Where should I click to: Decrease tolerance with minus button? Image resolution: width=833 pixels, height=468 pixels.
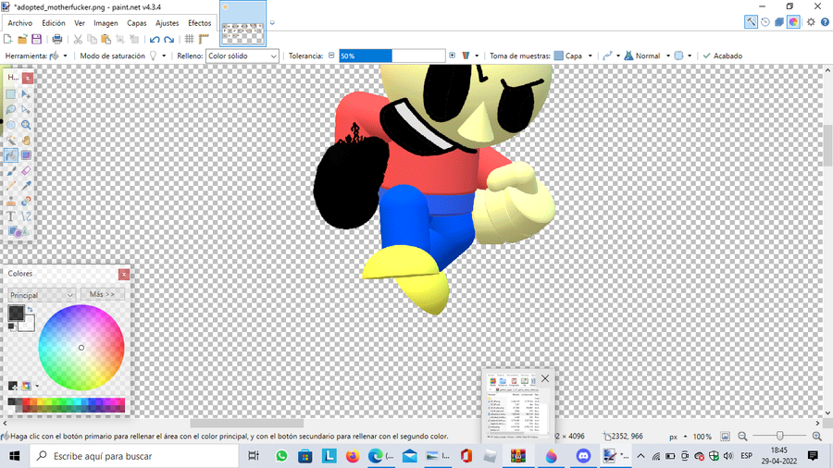[331, 55]
